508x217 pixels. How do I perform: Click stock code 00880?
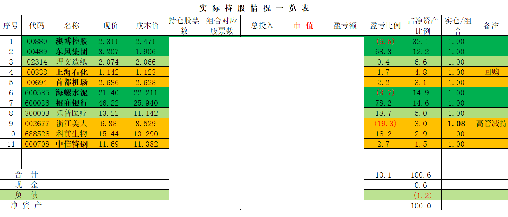click(37, 42)
